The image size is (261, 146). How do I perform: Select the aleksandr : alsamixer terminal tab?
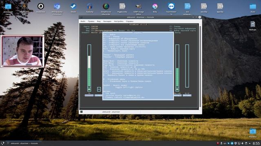(111, 112)
